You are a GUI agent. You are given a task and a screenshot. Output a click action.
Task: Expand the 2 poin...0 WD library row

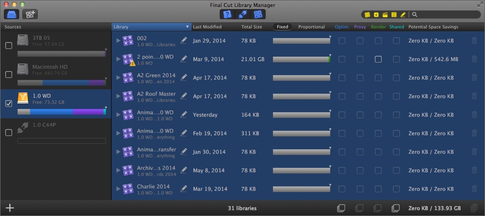[118, 59]
